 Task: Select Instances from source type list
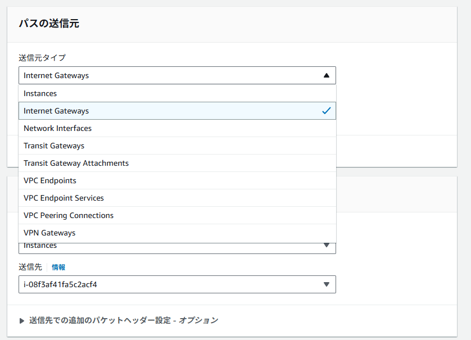177,93
